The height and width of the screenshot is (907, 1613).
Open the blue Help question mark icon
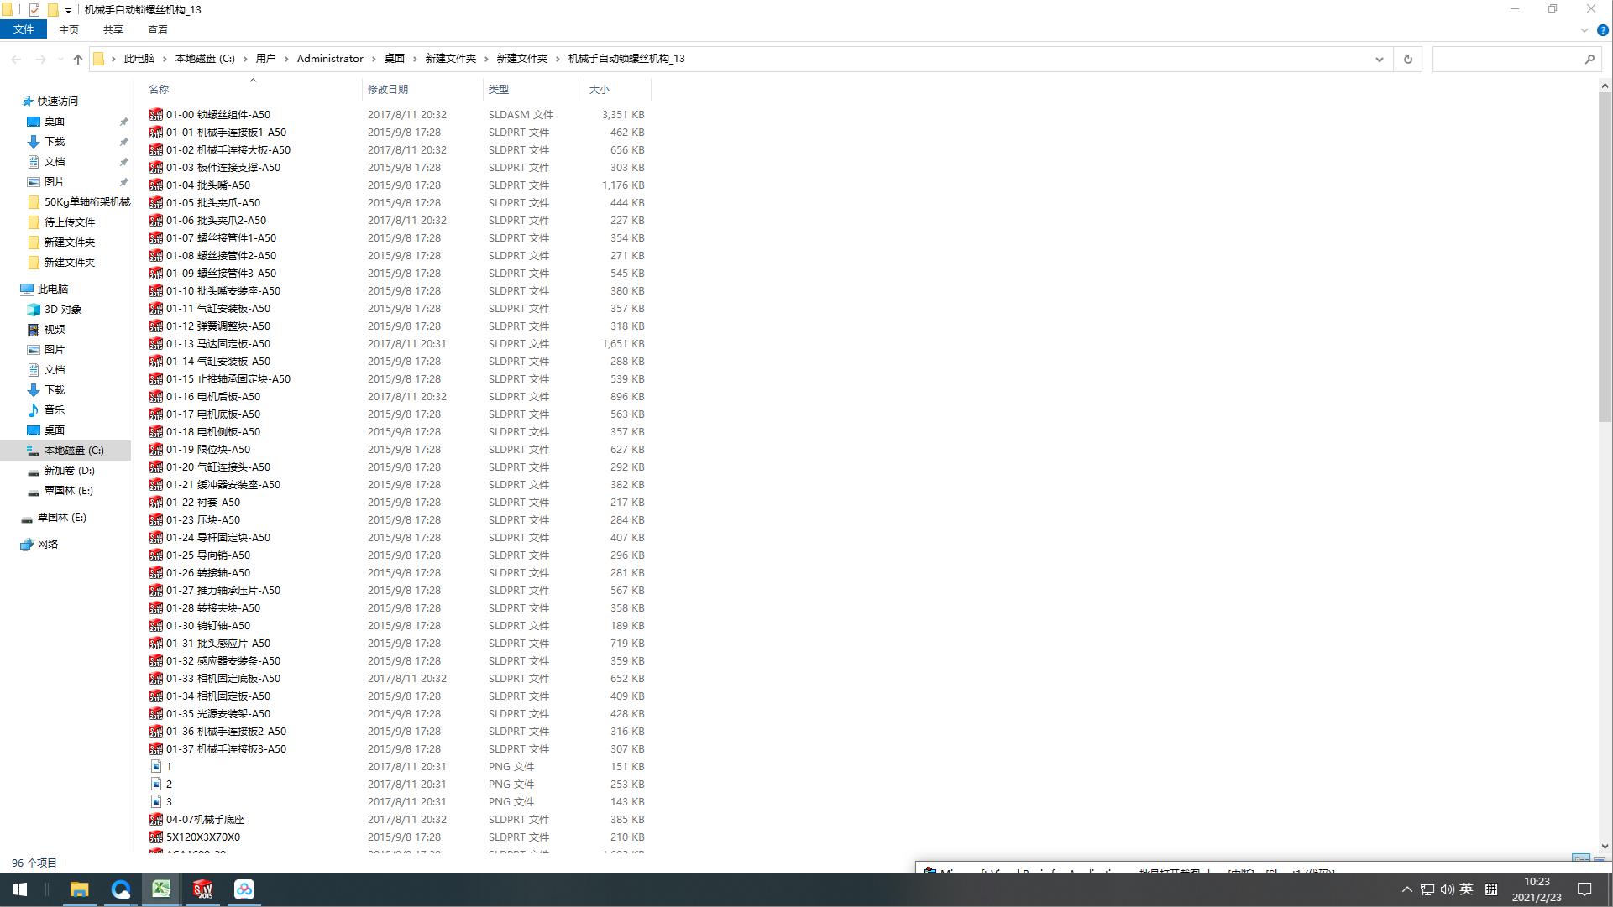[1602, 30]
